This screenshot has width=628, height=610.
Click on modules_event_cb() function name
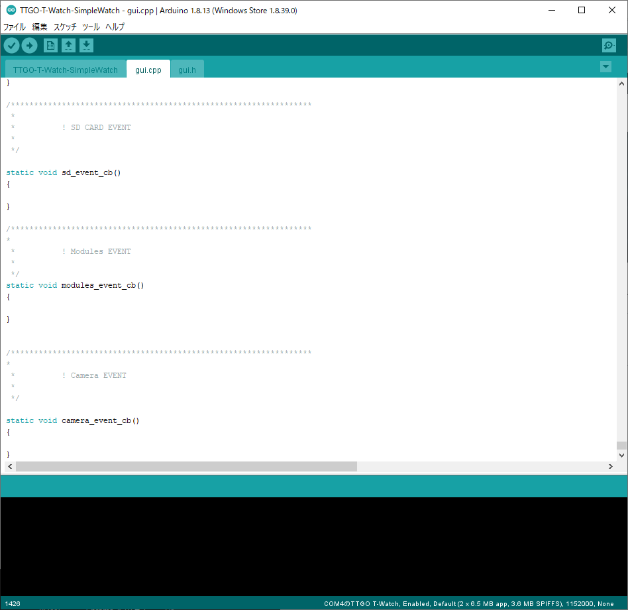pyautogui.click(x=103, y=285)
